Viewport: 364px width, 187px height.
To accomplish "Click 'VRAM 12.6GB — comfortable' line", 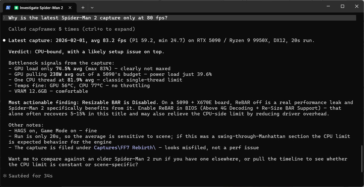I will tap(48, 91).
